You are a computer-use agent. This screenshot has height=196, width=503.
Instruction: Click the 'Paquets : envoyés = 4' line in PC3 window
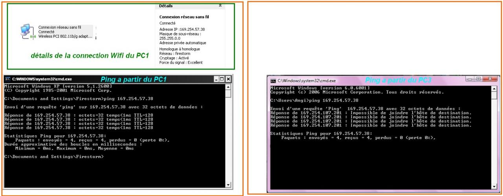coord(359,138)
